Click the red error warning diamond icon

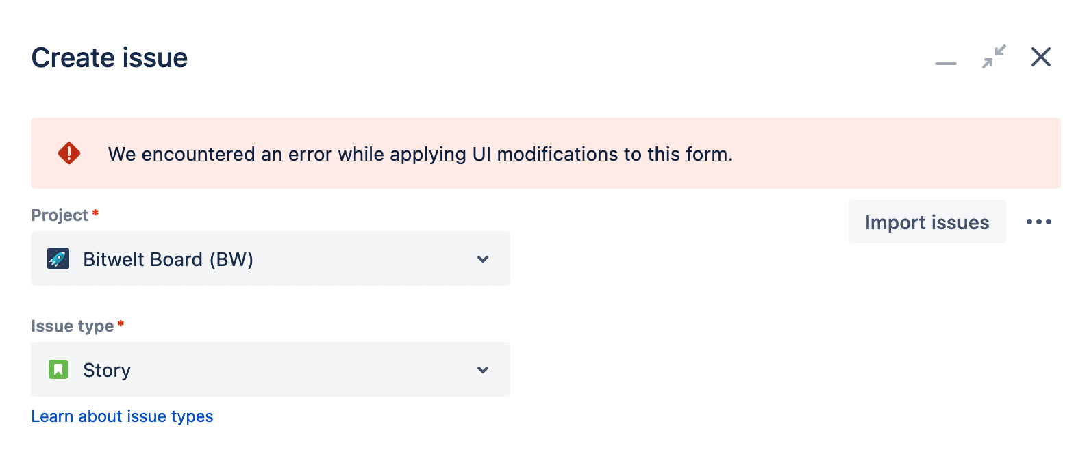coord(69,153)
